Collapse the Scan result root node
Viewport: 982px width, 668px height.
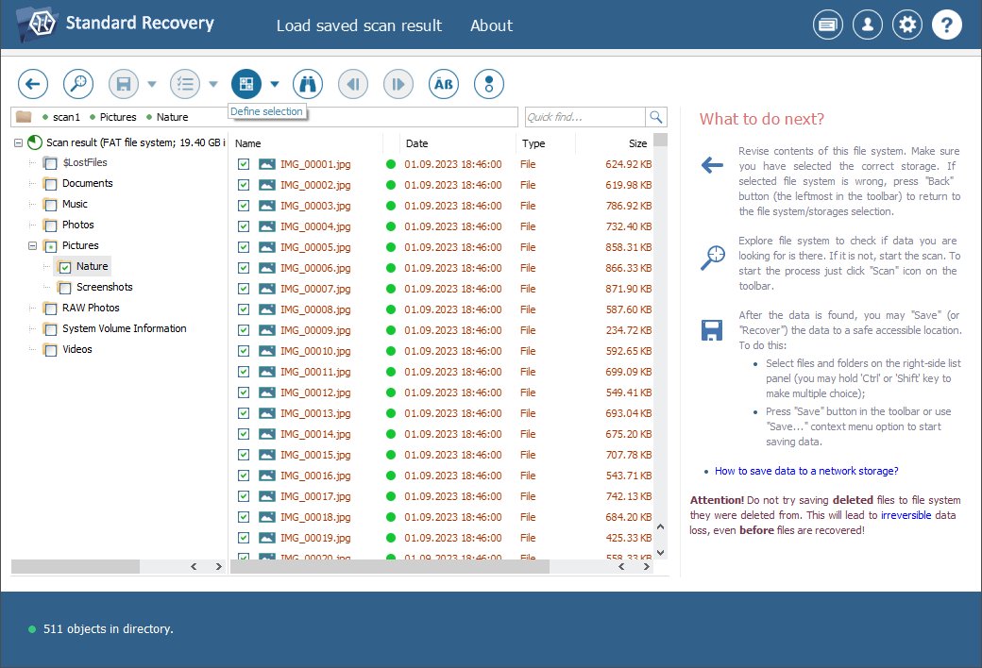point(19,142)
